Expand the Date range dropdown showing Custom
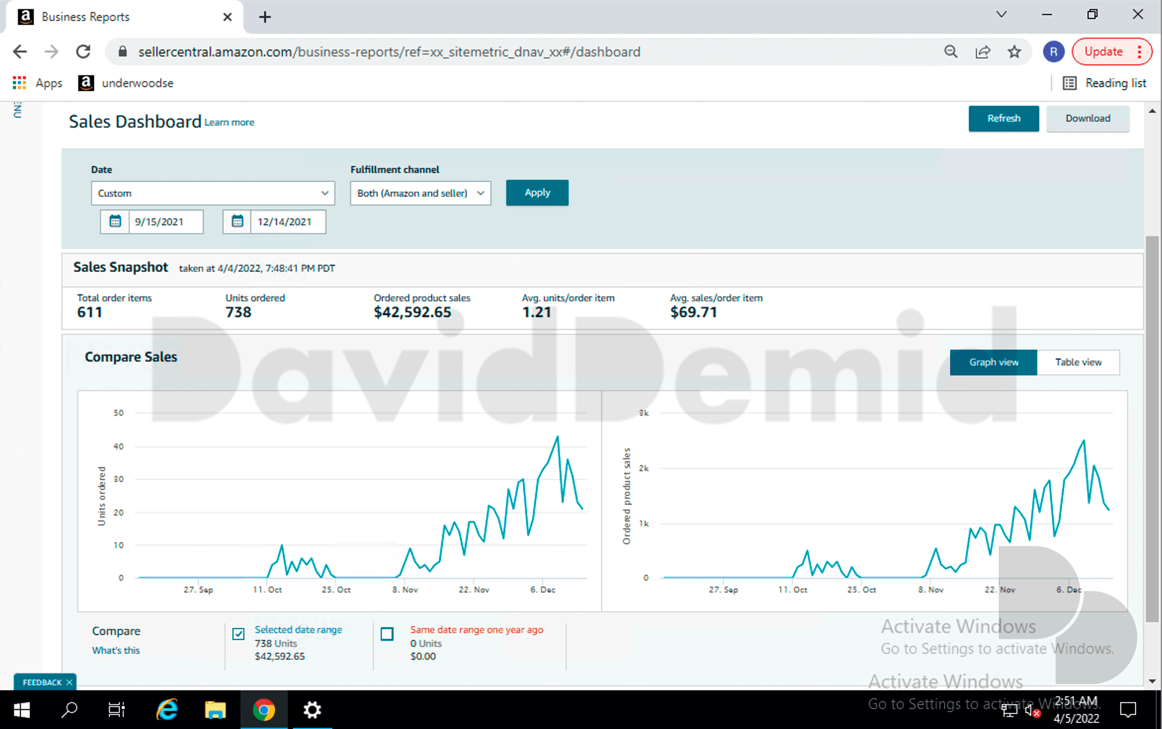The width and height of the screenshot is (1162, 729). tap(213, 193)
